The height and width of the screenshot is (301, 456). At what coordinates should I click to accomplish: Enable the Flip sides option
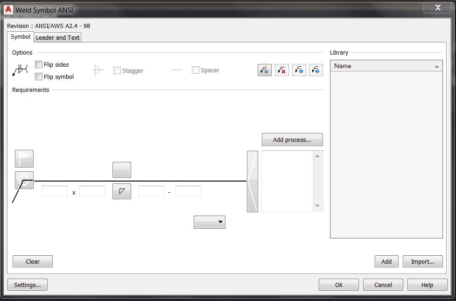pos(39,64)
